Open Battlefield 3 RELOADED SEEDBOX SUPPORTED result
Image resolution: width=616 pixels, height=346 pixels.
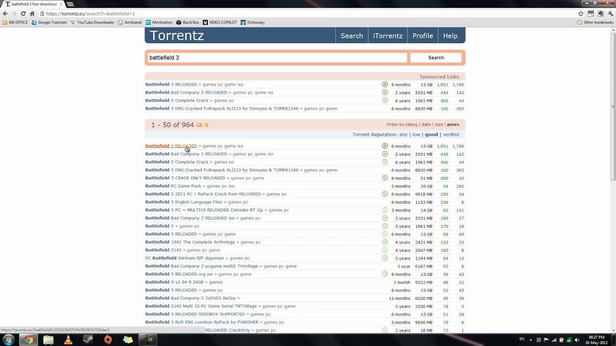[195, 314]
